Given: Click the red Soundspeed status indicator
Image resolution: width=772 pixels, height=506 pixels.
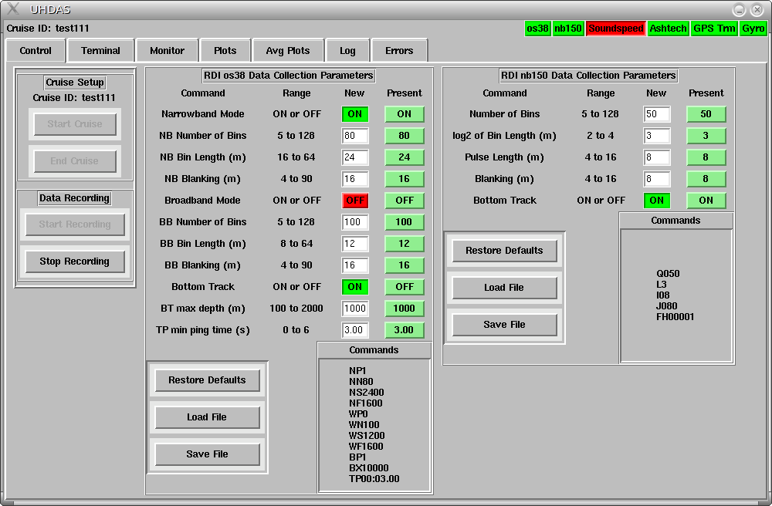Looking at the screenshot, I should click(616, 29).
